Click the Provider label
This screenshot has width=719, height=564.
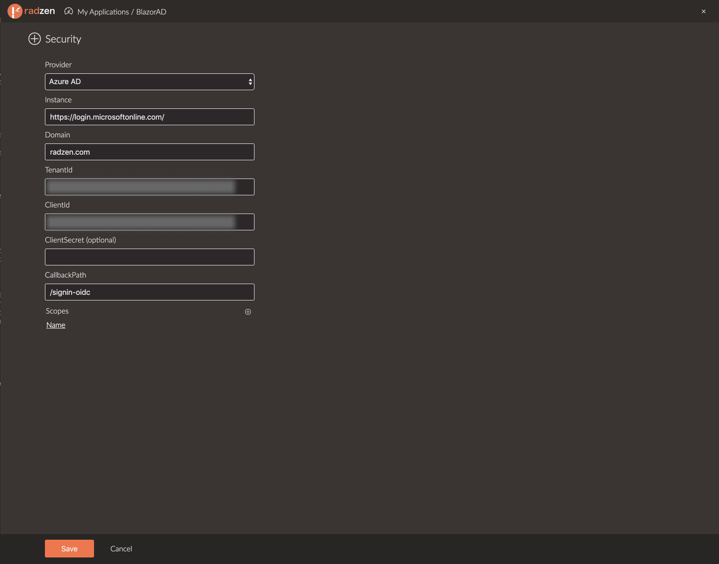[x=58, y=64]
